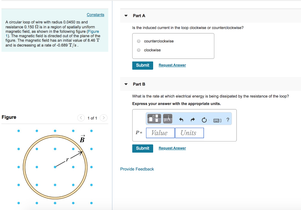Open the math templates palette in answer toolbar
Image resolution: width=301 pixels, height=210 pixels.
154,119
